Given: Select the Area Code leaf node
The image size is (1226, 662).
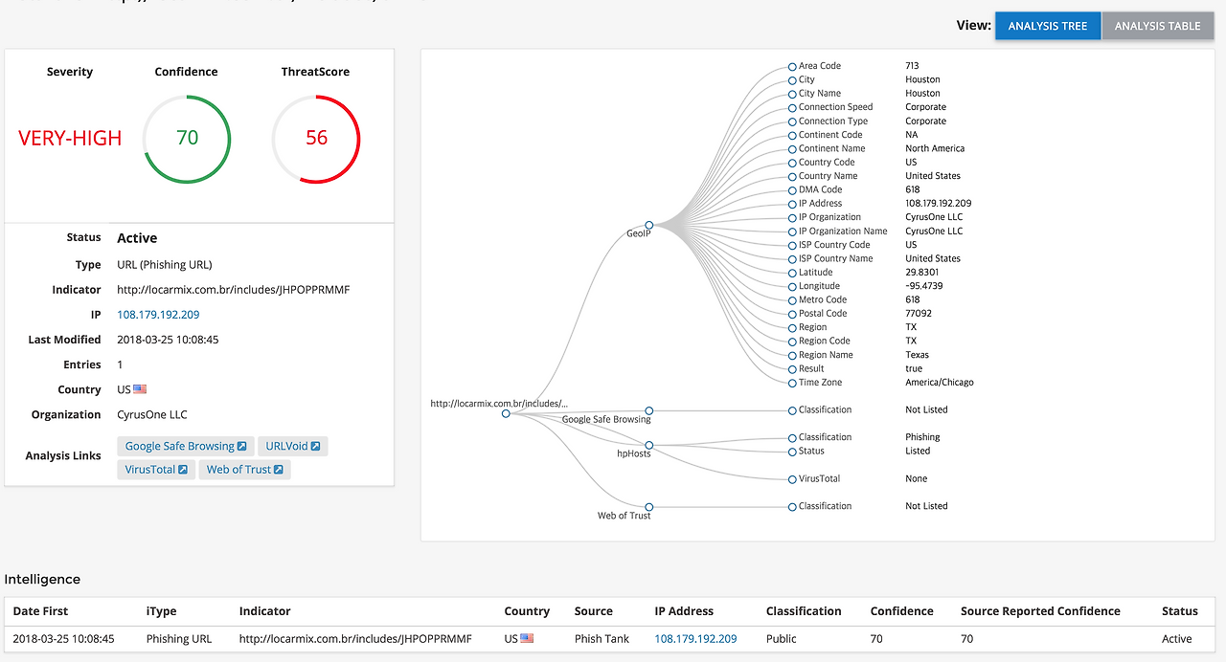Looking at the screenshot, I should (x=792, y=67).
